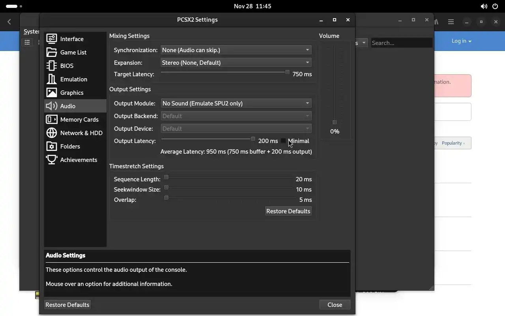This screenshot has width=505, height=316.
Task: Click the Volume slider handle
Action: (335, 122)
